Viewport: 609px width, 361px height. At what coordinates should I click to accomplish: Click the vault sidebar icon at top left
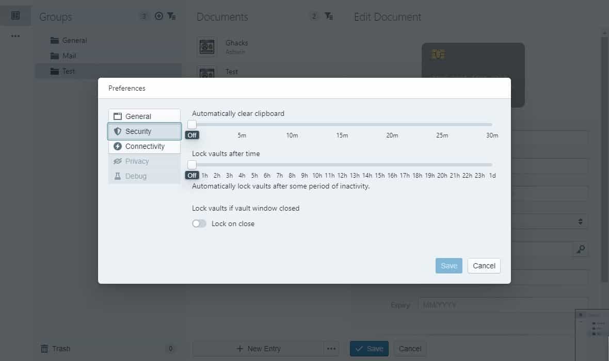coord(15,15)
